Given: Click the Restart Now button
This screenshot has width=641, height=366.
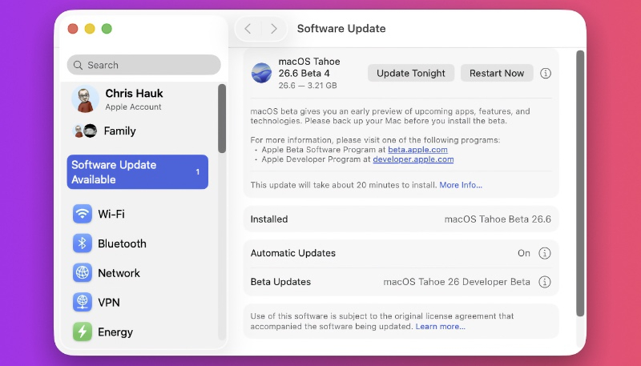Looking at the screenshot, I should [497, 73].
